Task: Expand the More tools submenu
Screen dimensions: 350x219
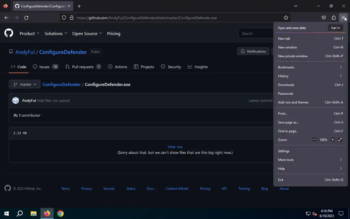Action: click(310, 160)
